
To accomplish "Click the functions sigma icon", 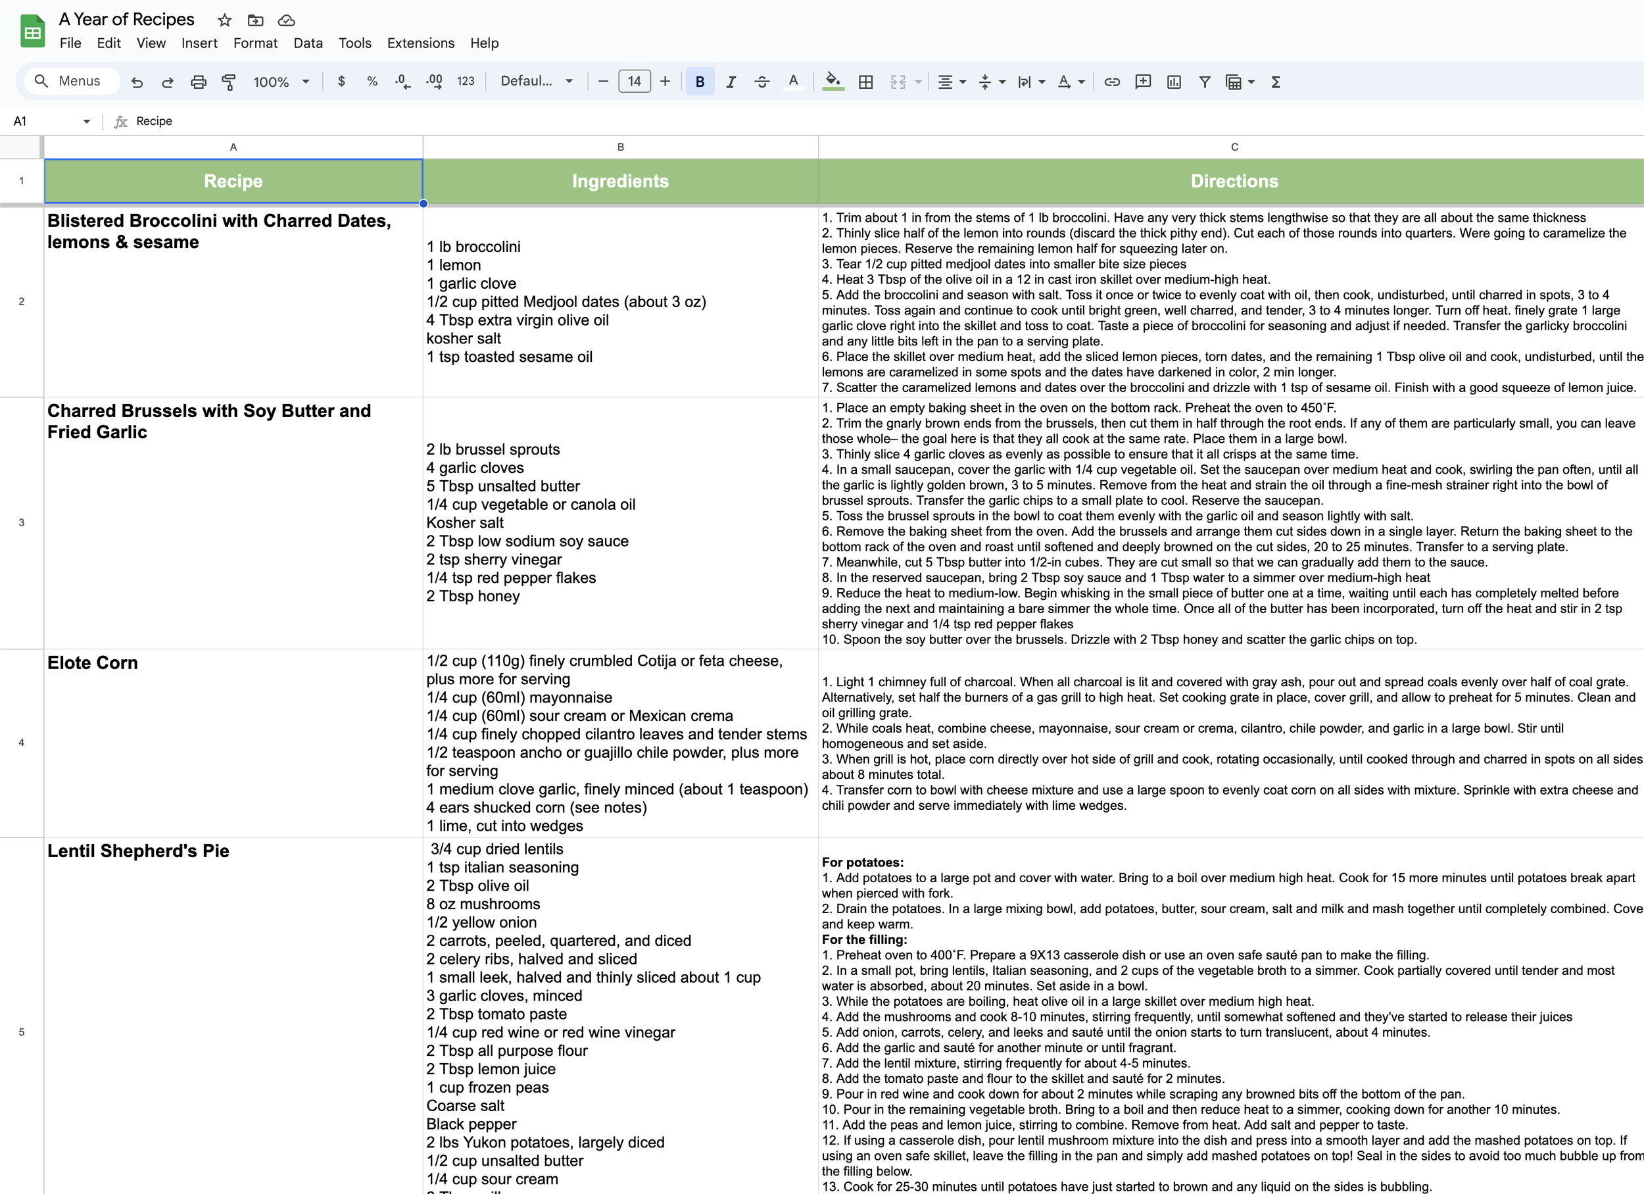I will point(1276,82).
